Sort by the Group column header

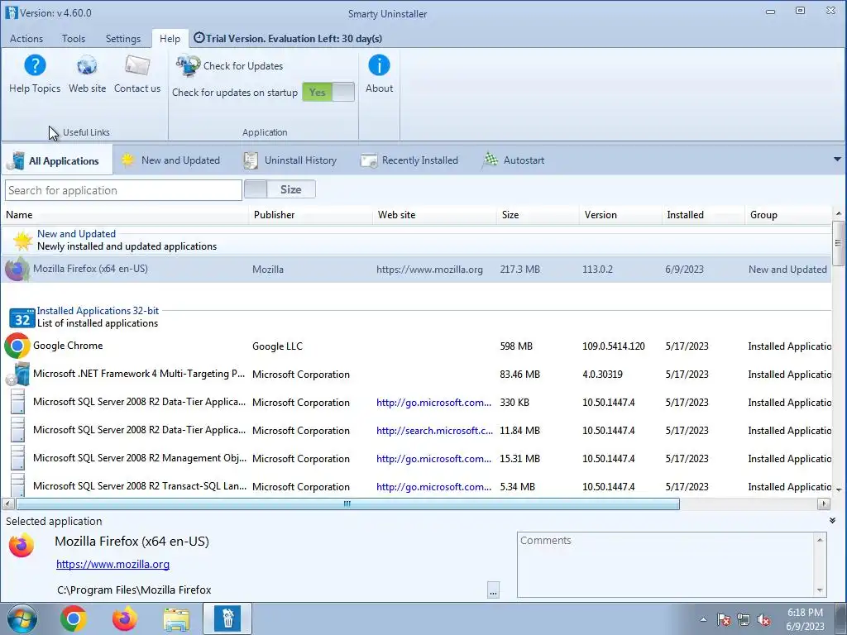(788, 215)
